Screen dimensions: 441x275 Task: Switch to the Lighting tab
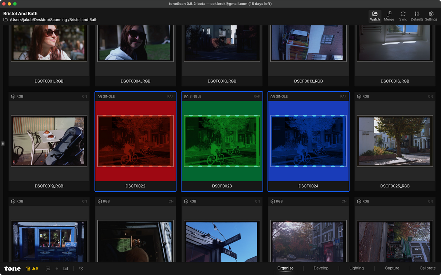356,268
